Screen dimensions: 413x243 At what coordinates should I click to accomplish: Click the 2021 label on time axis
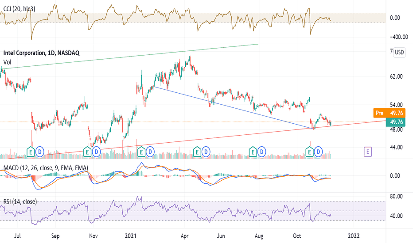pyautogui.click(x=131, y=236)
